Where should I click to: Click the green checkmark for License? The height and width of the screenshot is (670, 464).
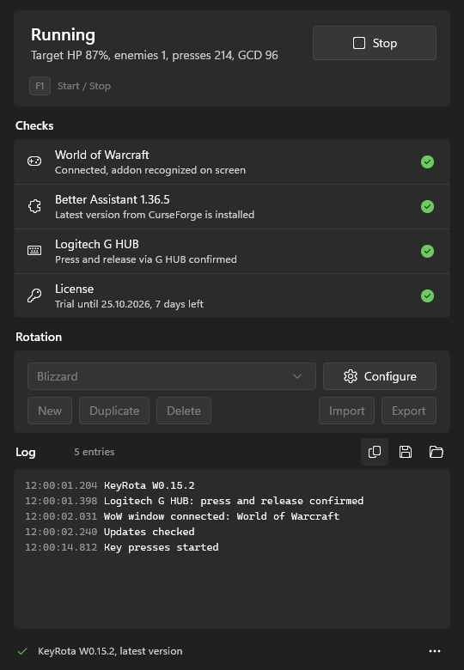pyautogui.click(x=427, y=295)
